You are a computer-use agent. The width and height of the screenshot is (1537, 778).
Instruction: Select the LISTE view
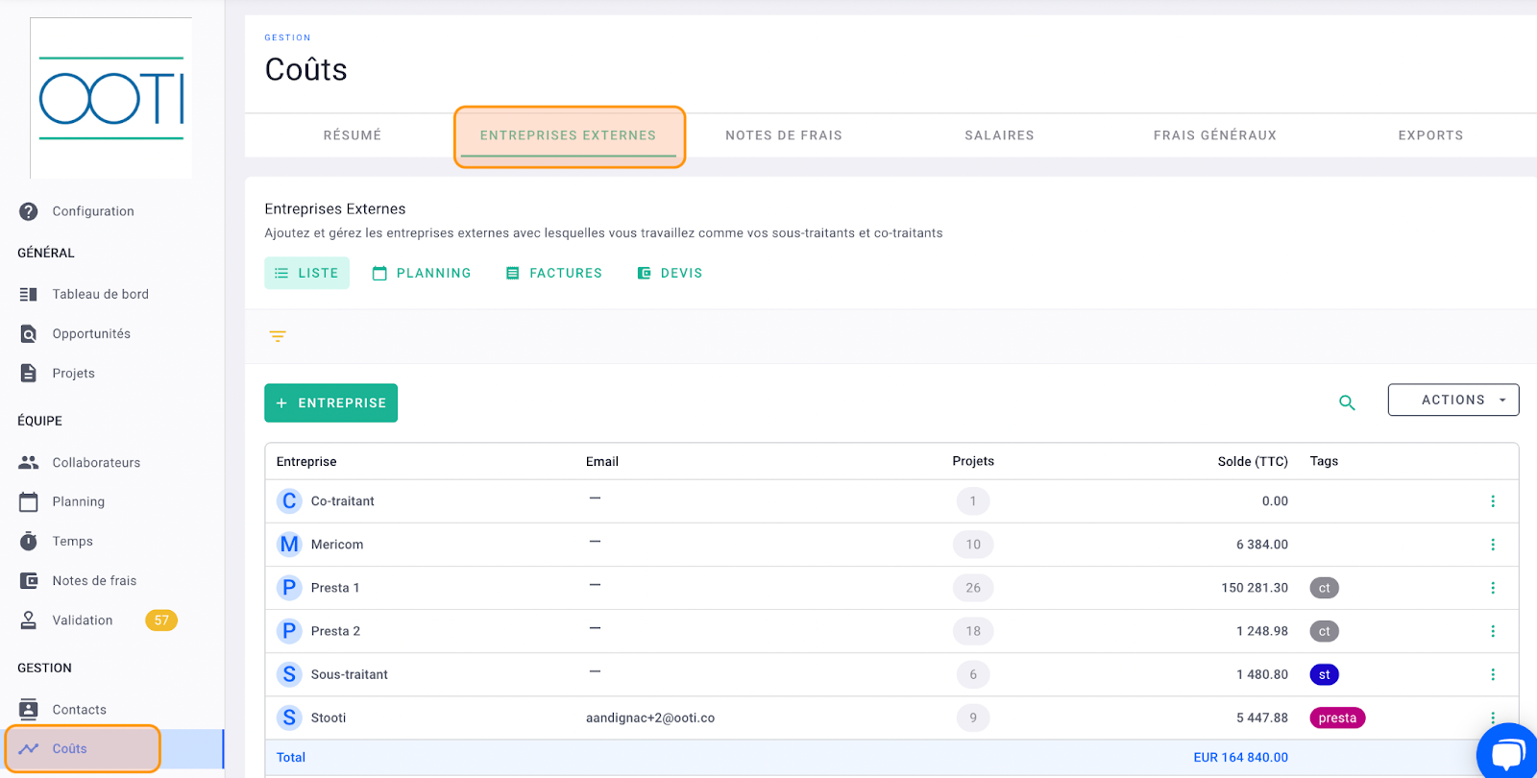tap(307, 273)
